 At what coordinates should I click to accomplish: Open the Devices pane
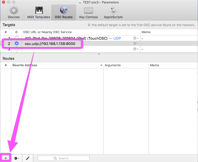pyautogui.click(x=14, y=12)
